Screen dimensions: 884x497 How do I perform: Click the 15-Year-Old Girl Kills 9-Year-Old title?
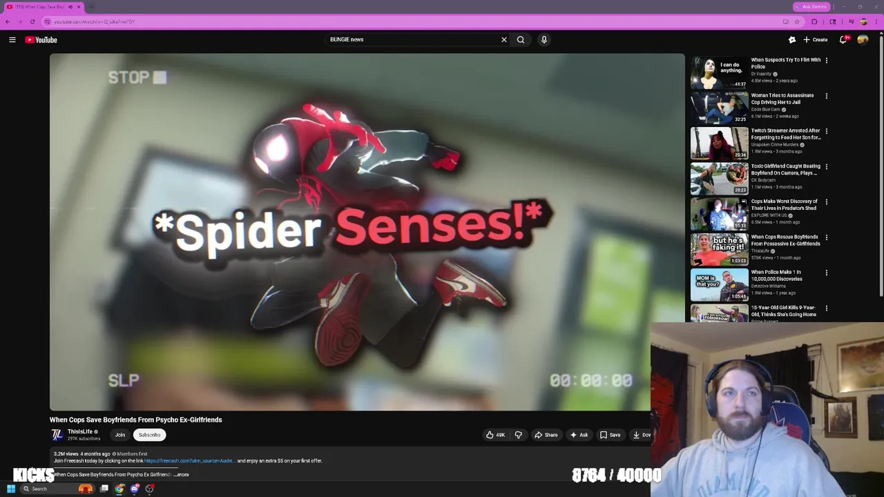(784, 311)
